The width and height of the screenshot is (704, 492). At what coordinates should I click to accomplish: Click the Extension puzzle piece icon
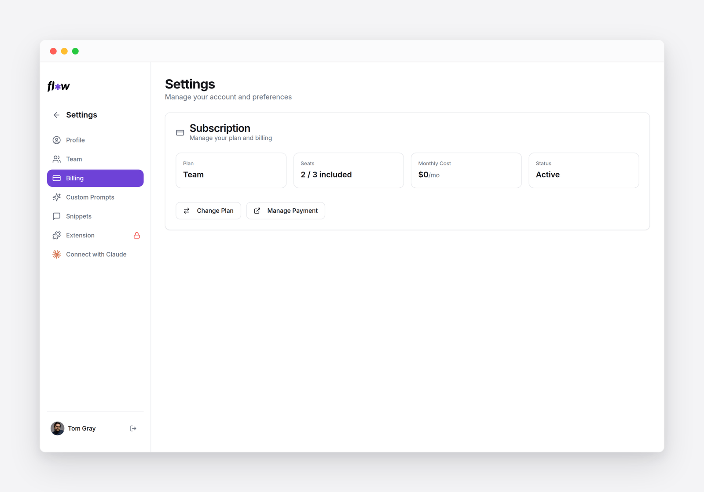coord(57,235)
